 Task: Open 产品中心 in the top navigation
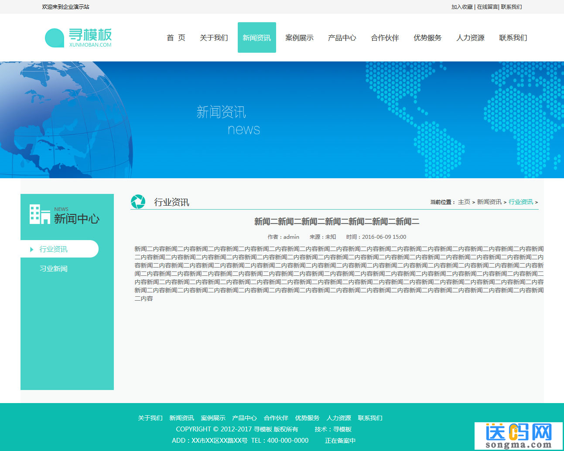click(342, 38)
